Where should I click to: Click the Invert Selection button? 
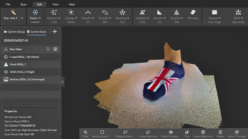(203, 134)
